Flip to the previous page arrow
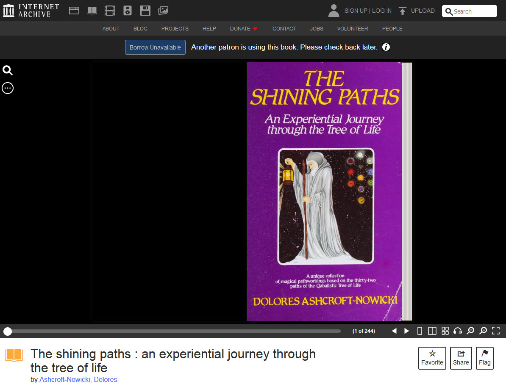The width and height of the screenshot is (506, 384). tap(394, 331)
